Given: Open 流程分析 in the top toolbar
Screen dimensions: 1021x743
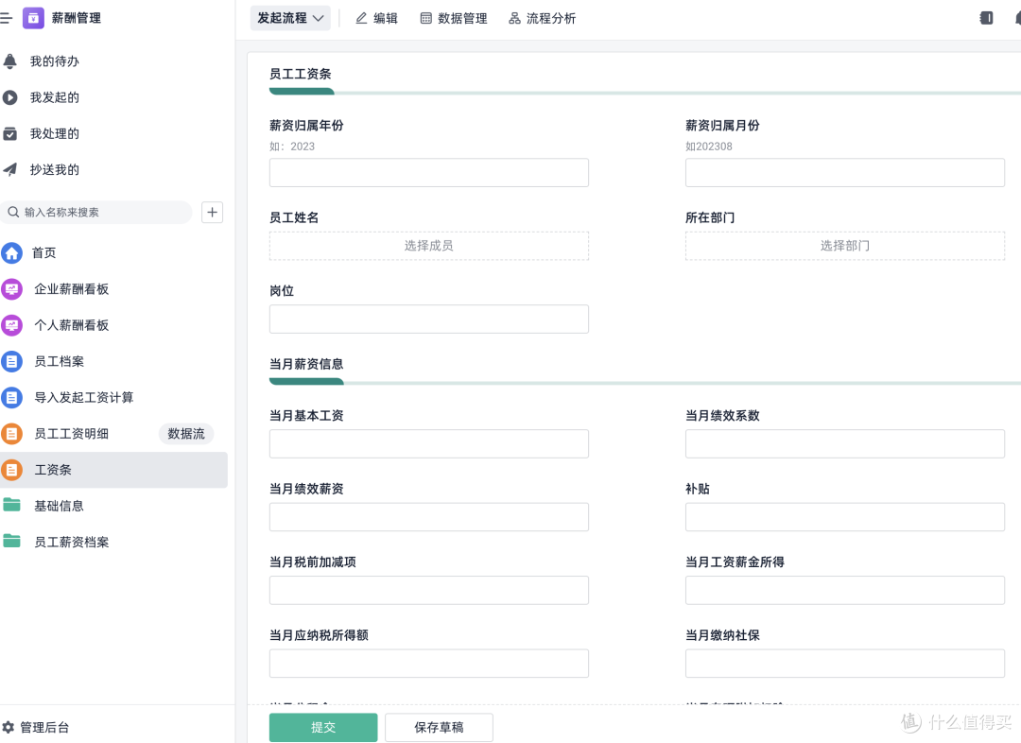Looking at the screenshot, I should [543, 18].
